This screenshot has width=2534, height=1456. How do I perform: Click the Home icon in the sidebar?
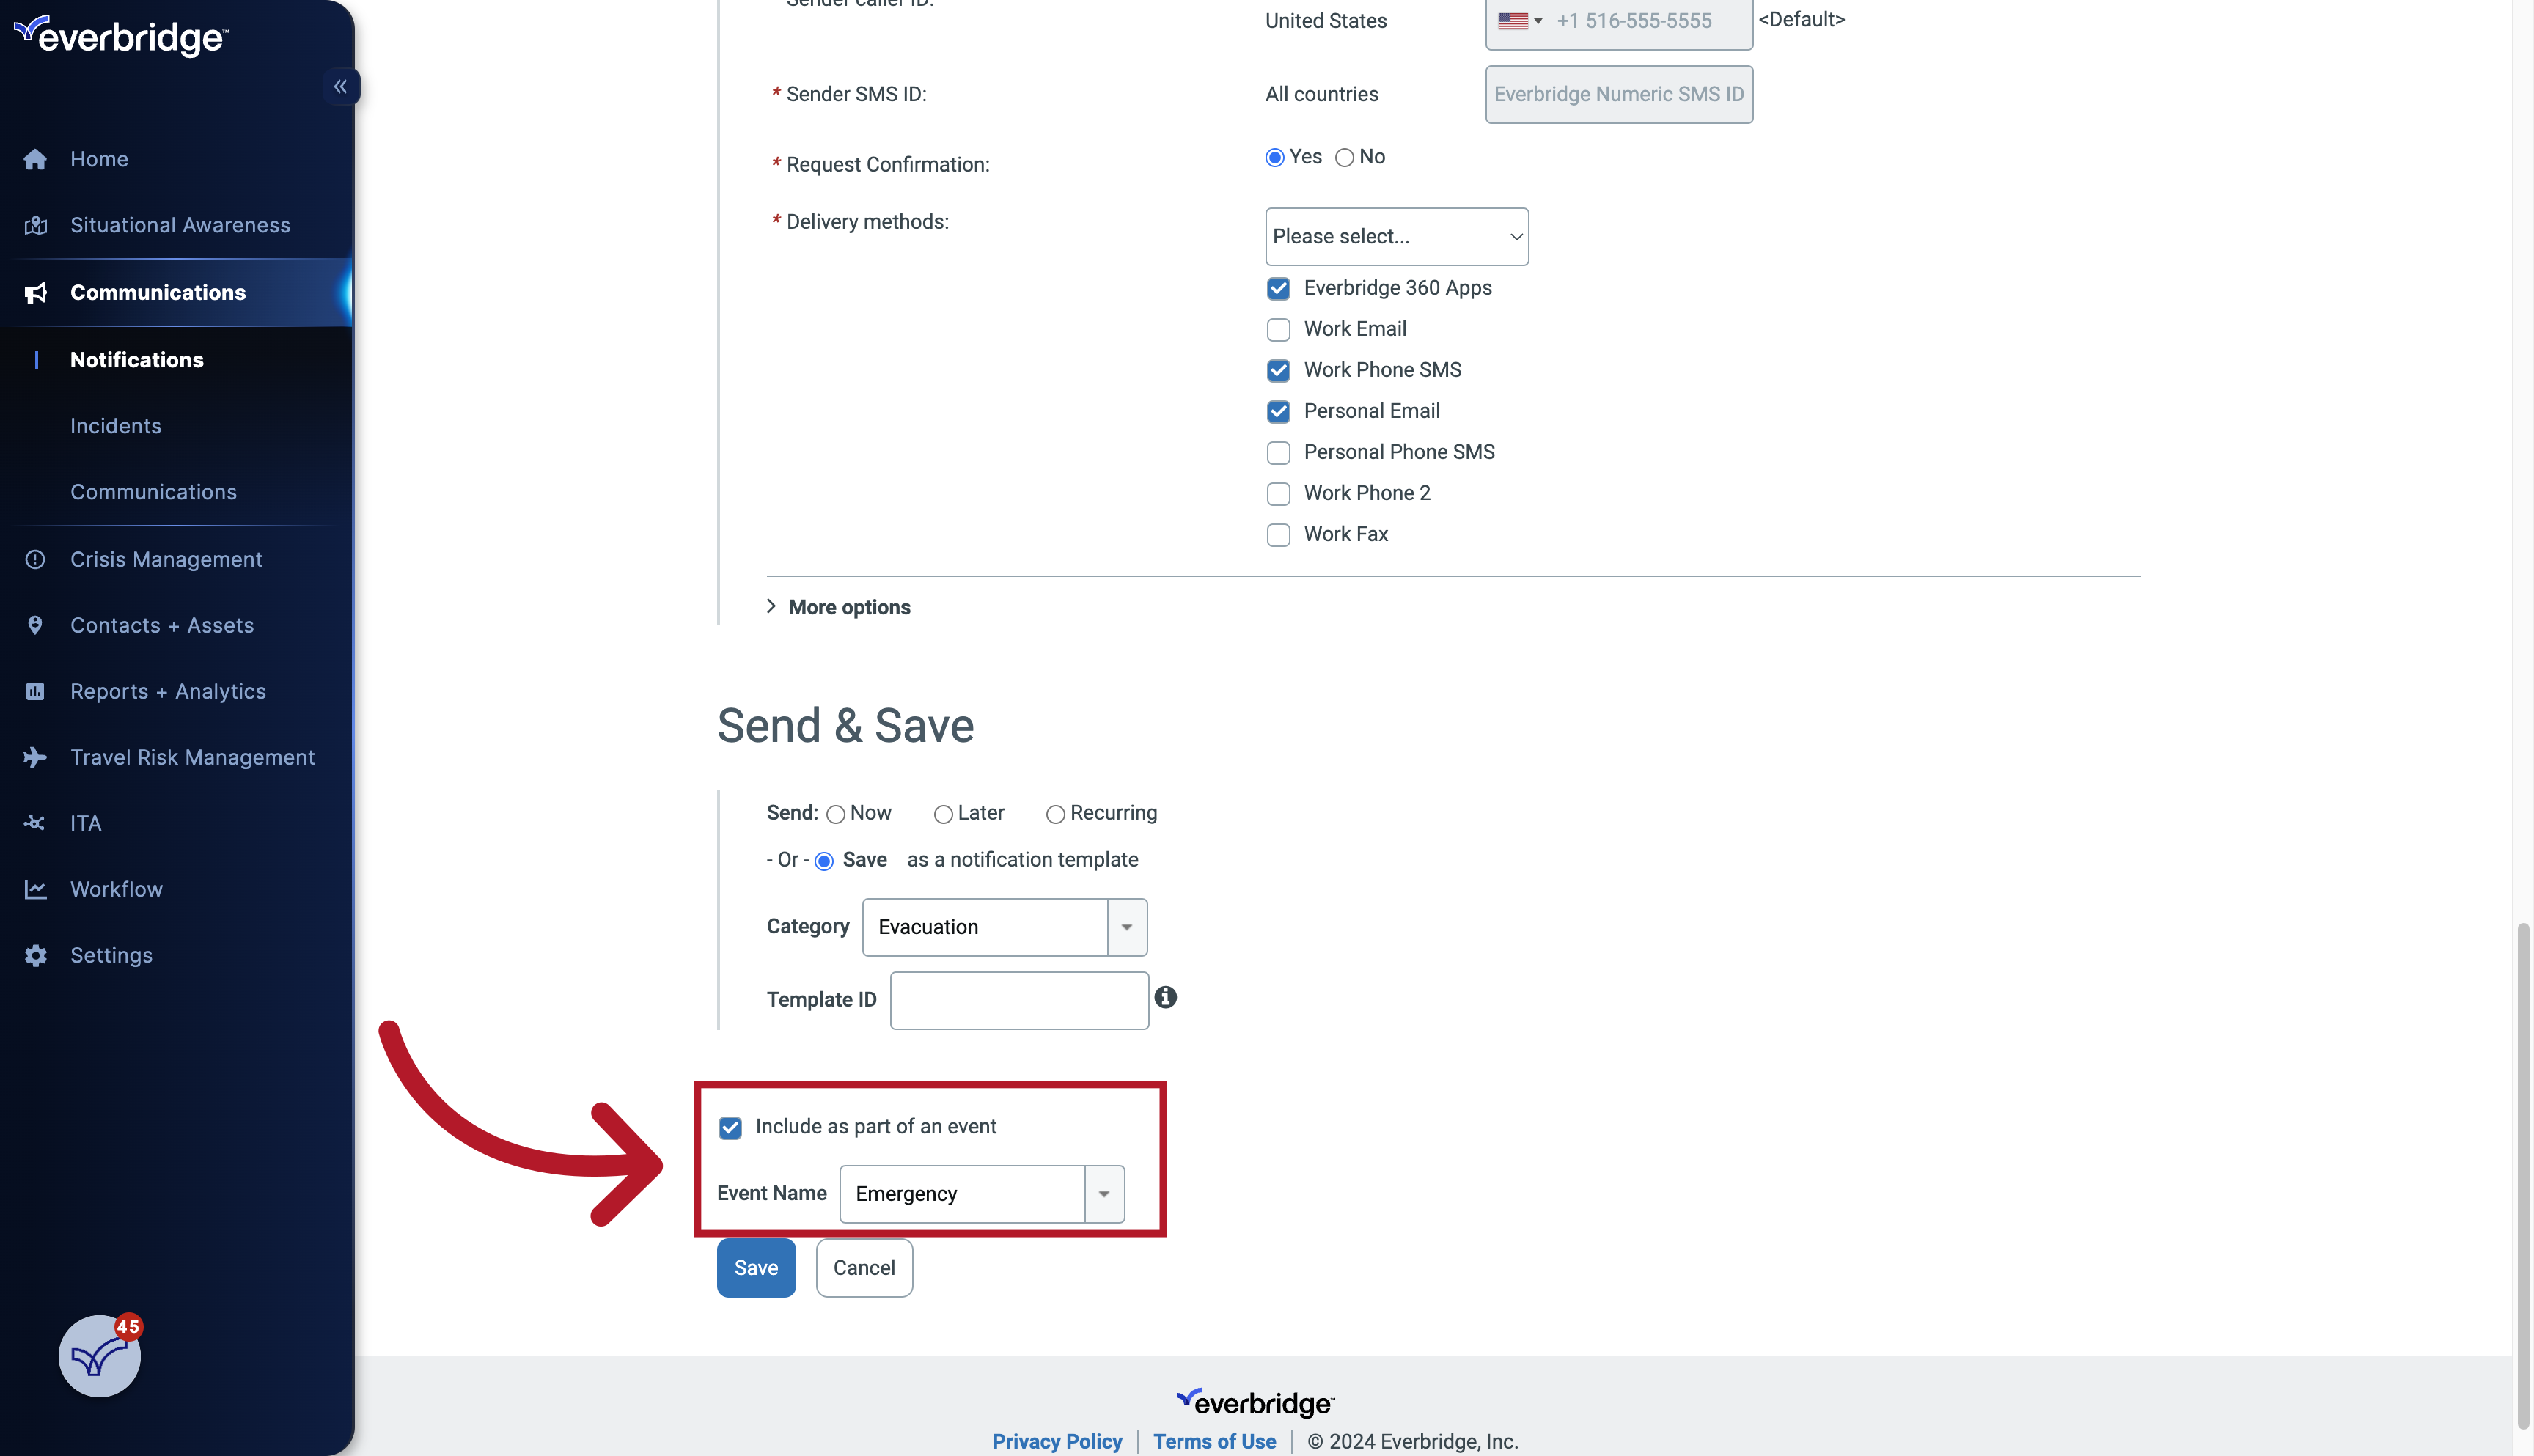coord(35,158)
